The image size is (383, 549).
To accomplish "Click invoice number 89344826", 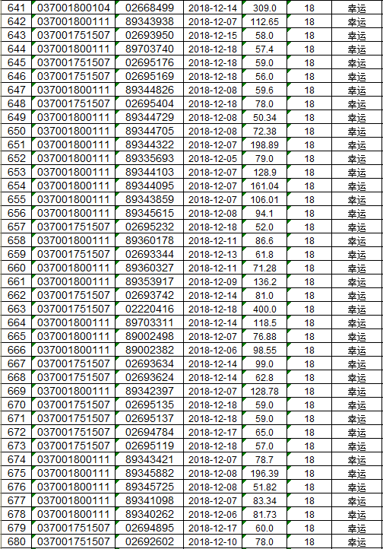I will click(150, 90).
